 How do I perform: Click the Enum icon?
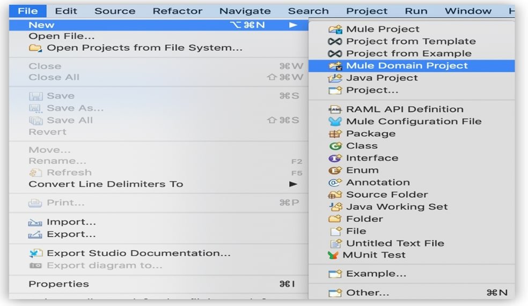pos(335,170)
